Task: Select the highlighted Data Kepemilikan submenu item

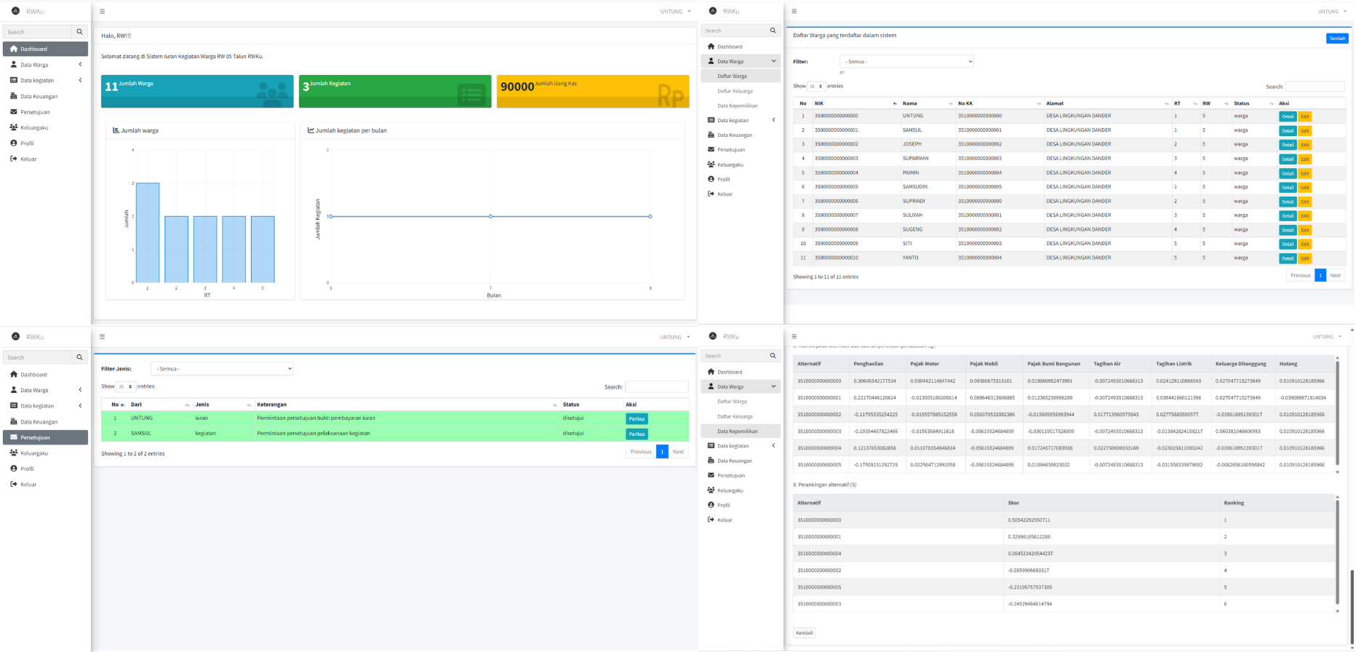Action: (741, 431)
